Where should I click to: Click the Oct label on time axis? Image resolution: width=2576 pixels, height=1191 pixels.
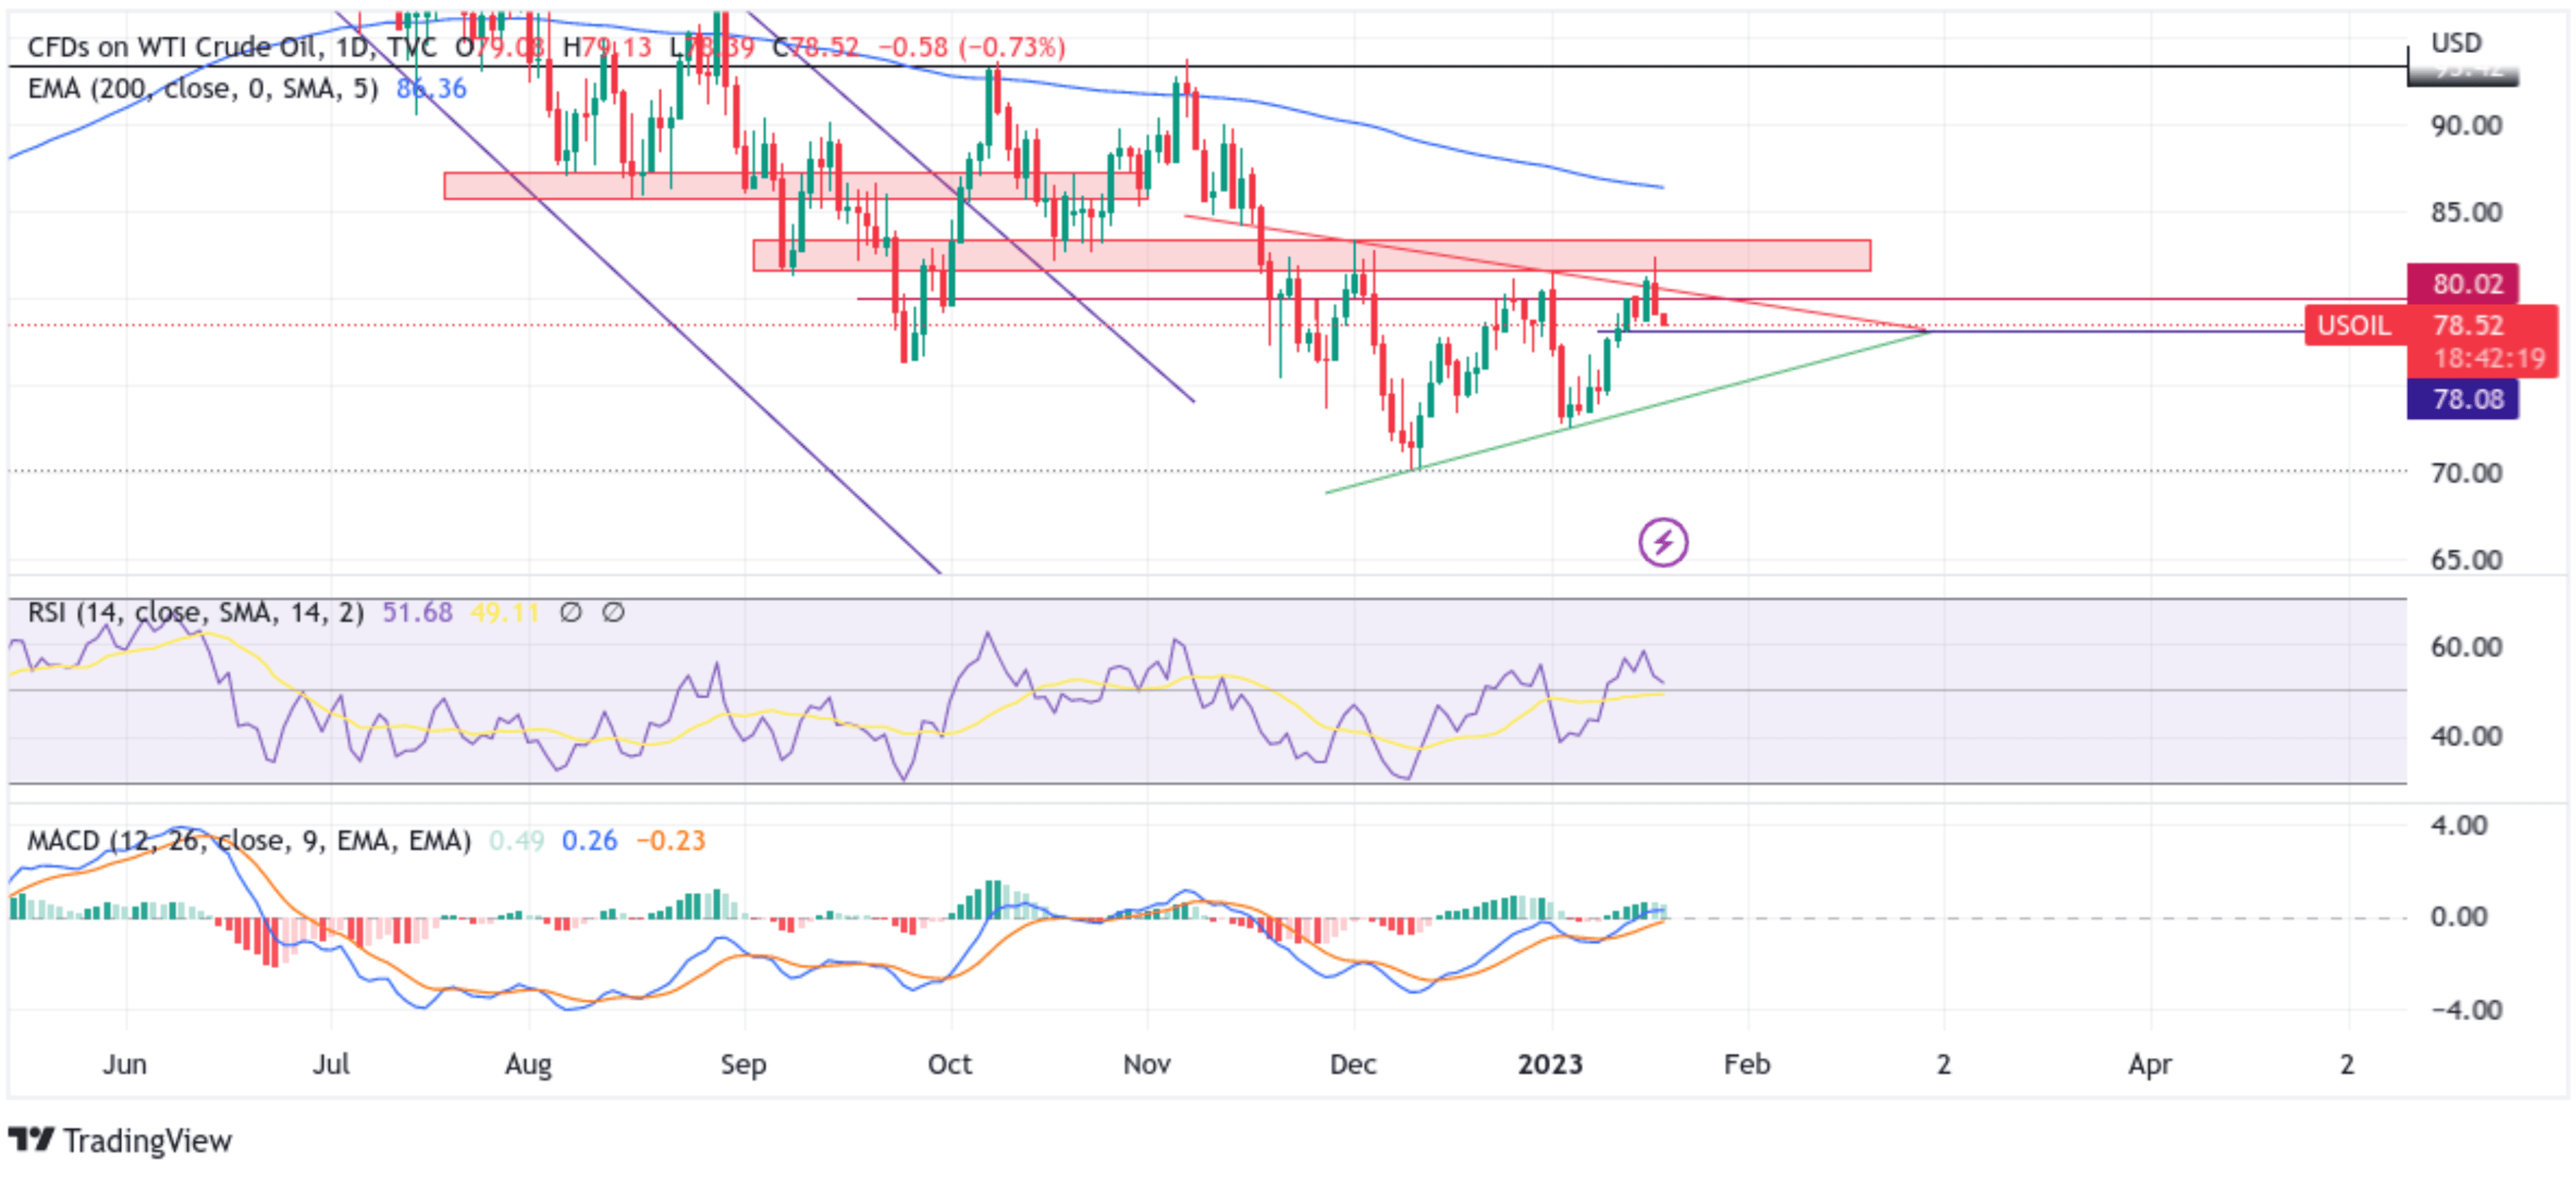950,1064
